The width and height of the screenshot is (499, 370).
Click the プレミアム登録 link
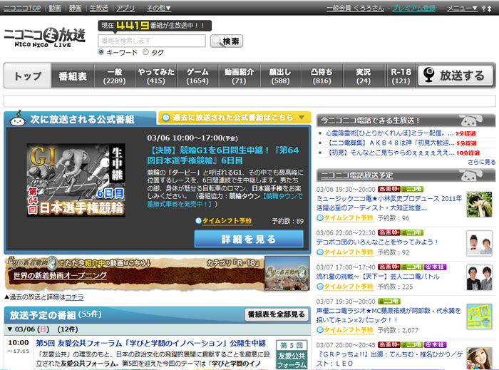[413, 9]
